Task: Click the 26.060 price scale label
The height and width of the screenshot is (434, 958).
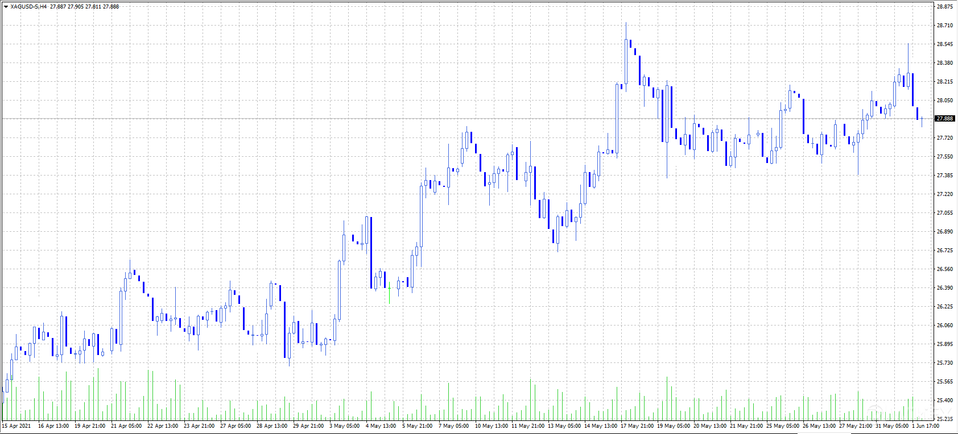Action: click(x=945, y=325)
